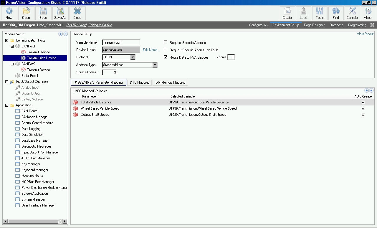377x228 pixels.
Task: Toggle Request Specific Address on Fault
Action: [166, 50]
